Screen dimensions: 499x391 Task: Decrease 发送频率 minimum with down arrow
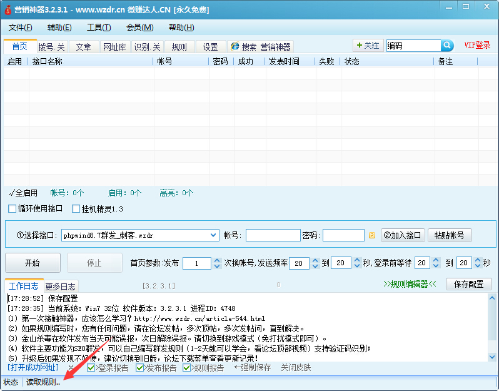click(x=315, y=266)
